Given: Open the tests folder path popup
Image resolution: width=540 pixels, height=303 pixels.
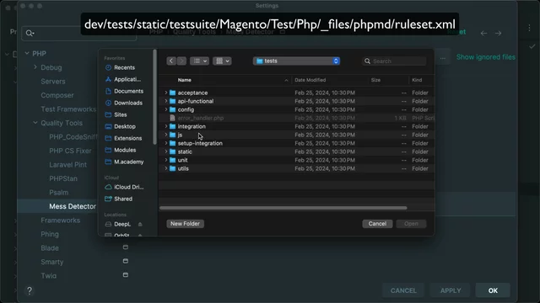Looking at the screenshot, I should pos(296,61).
